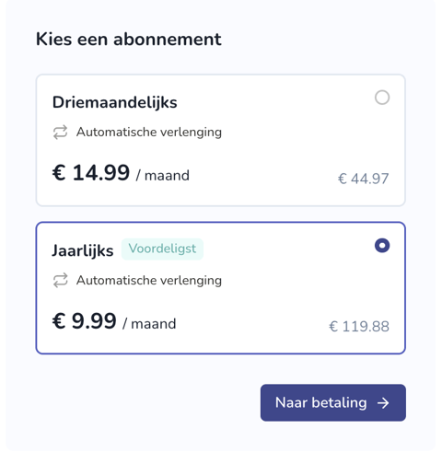Click the renewal icon under Driemaandelijks
This screenshot has height=452, width=442.
tap(60, 133)
